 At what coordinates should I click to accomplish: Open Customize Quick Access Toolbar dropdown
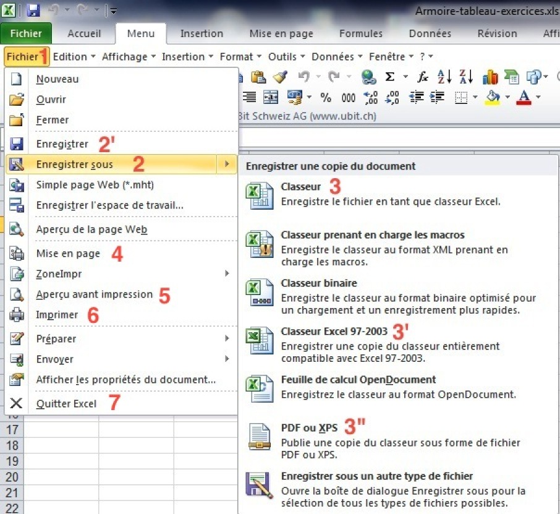pyautogui.click(x=114, y=11)
